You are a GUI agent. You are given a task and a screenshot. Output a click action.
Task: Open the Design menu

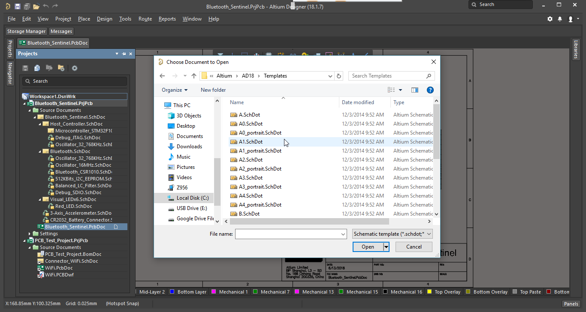point(104,19)
